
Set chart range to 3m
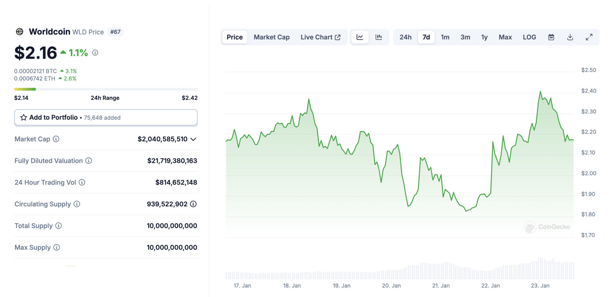[465, 37]
